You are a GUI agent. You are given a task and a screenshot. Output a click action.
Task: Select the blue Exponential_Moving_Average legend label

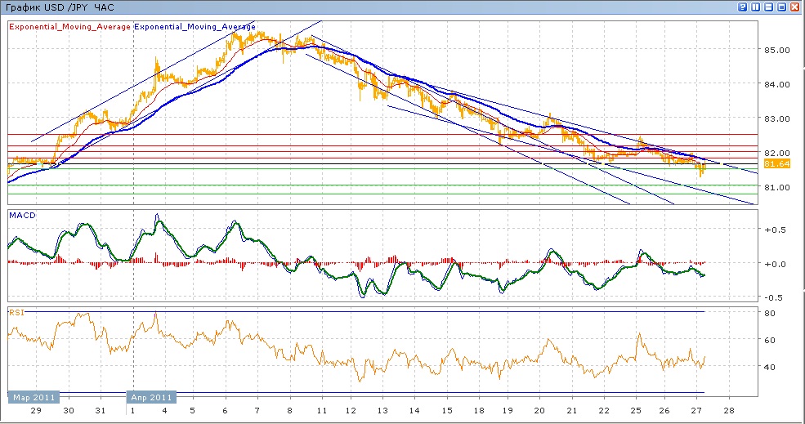point(195,27)
